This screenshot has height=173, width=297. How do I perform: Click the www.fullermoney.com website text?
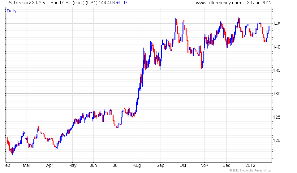[x=218, y=3]
